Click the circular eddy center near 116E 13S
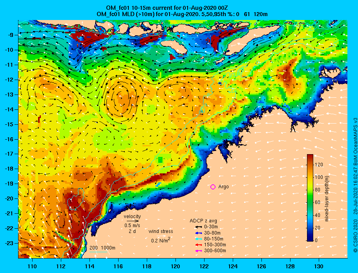Viewport: 358px width, 273px height. coord(121,99)
